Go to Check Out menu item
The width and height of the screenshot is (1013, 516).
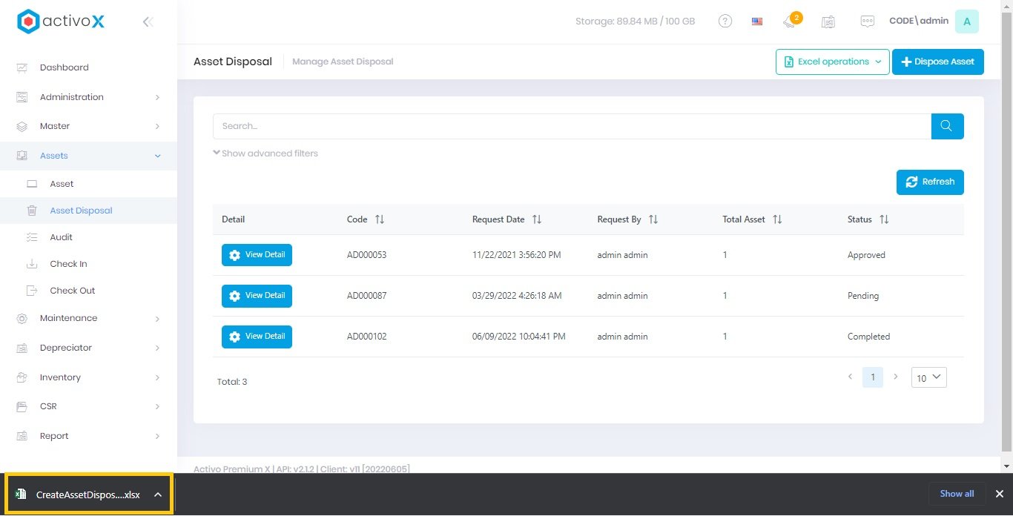(73, 291)
